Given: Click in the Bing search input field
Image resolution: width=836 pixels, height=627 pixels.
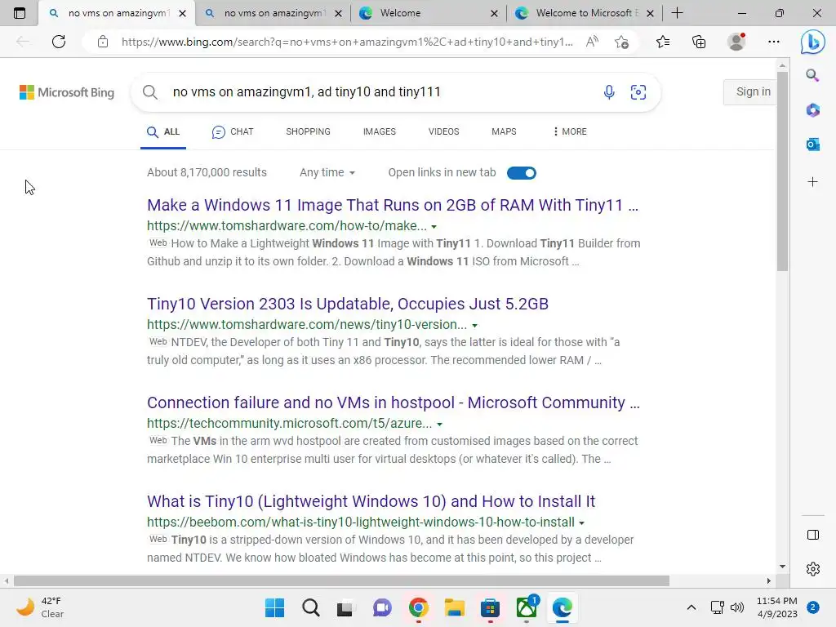Looking at the screenshot, I should tap(384, 92).
